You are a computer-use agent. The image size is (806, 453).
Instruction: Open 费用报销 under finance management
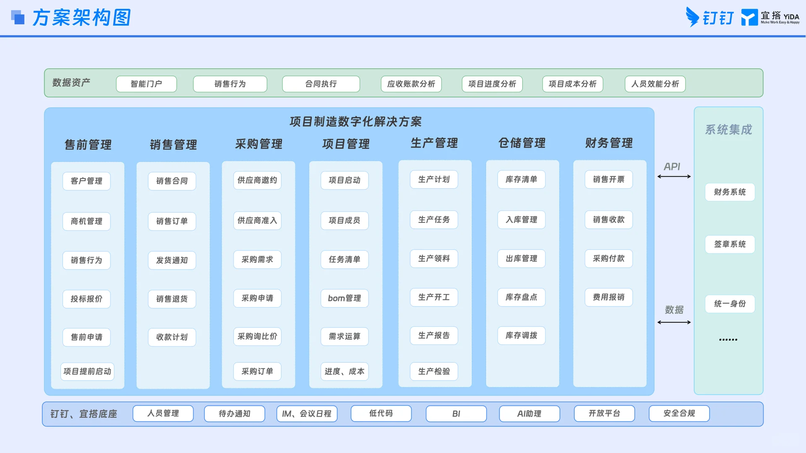coord(608,297)
